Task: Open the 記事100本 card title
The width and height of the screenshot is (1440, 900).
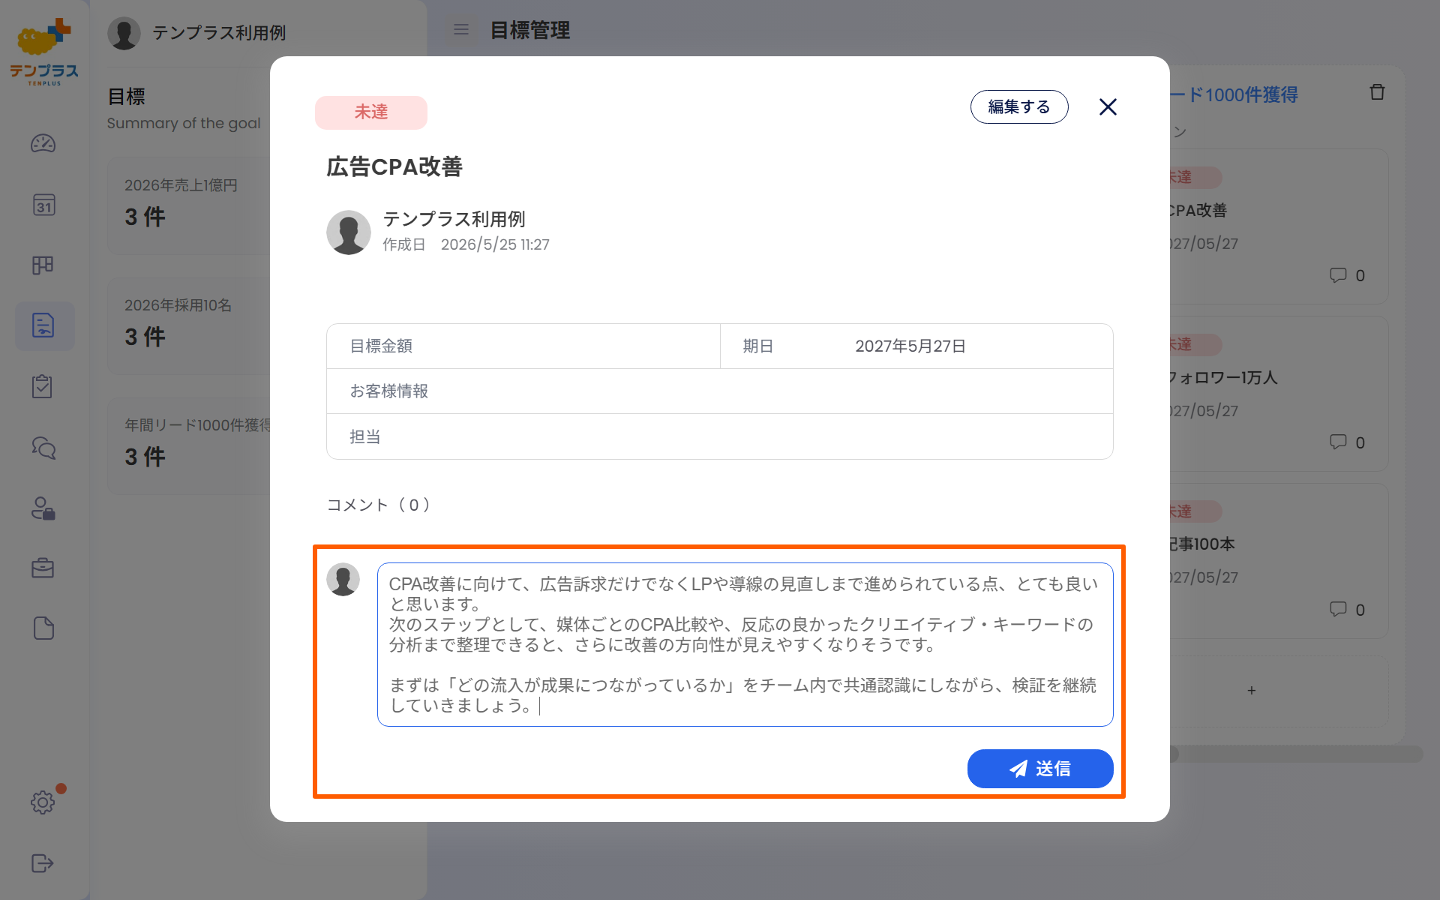Action: pos(1201,544)
